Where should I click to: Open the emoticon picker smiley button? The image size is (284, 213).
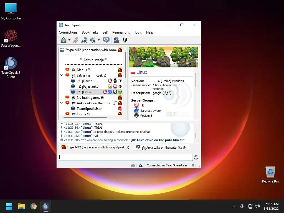(x=196, y=157)
